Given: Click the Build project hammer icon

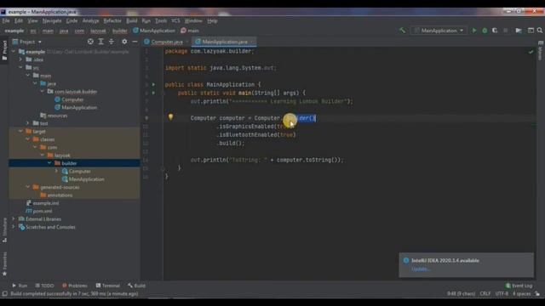Looking at the screenshot, I should click(402, 31).
